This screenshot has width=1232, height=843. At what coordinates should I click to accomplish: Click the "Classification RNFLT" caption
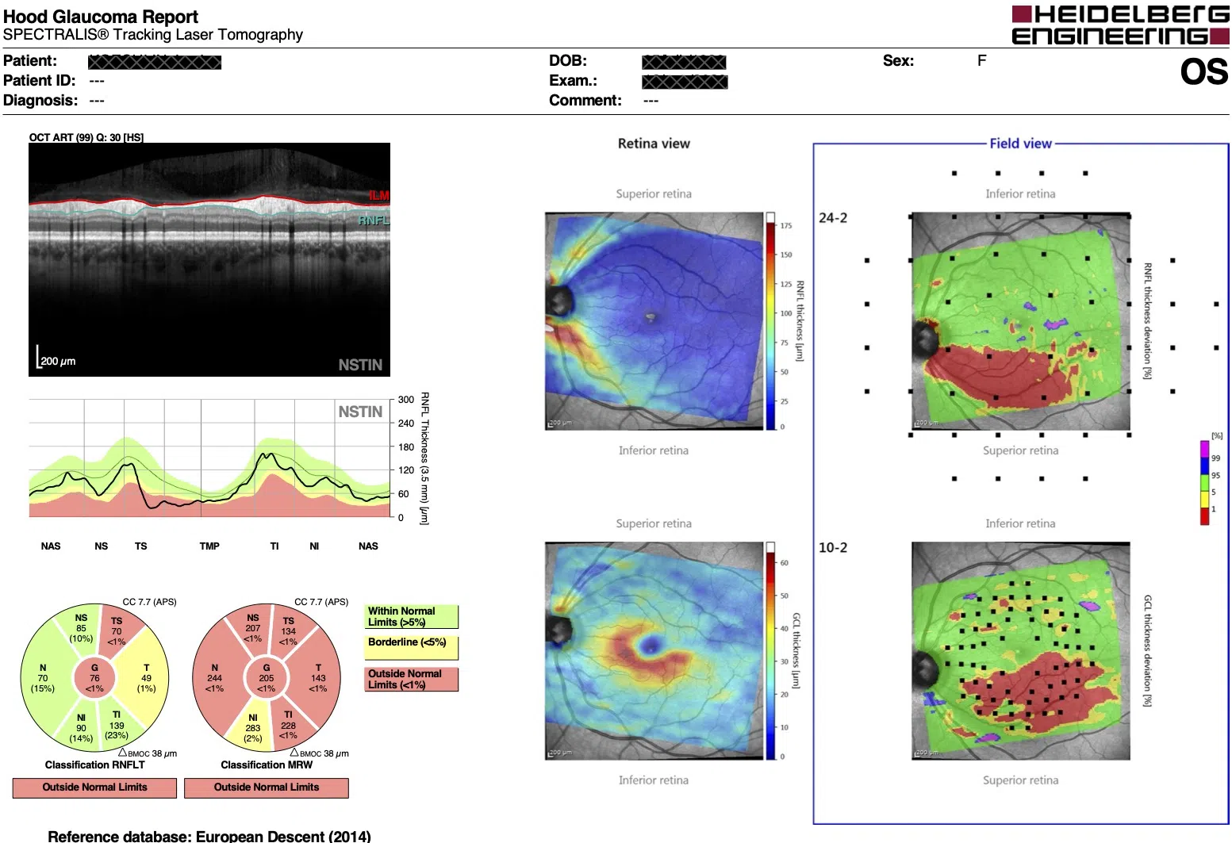(94, 765)
